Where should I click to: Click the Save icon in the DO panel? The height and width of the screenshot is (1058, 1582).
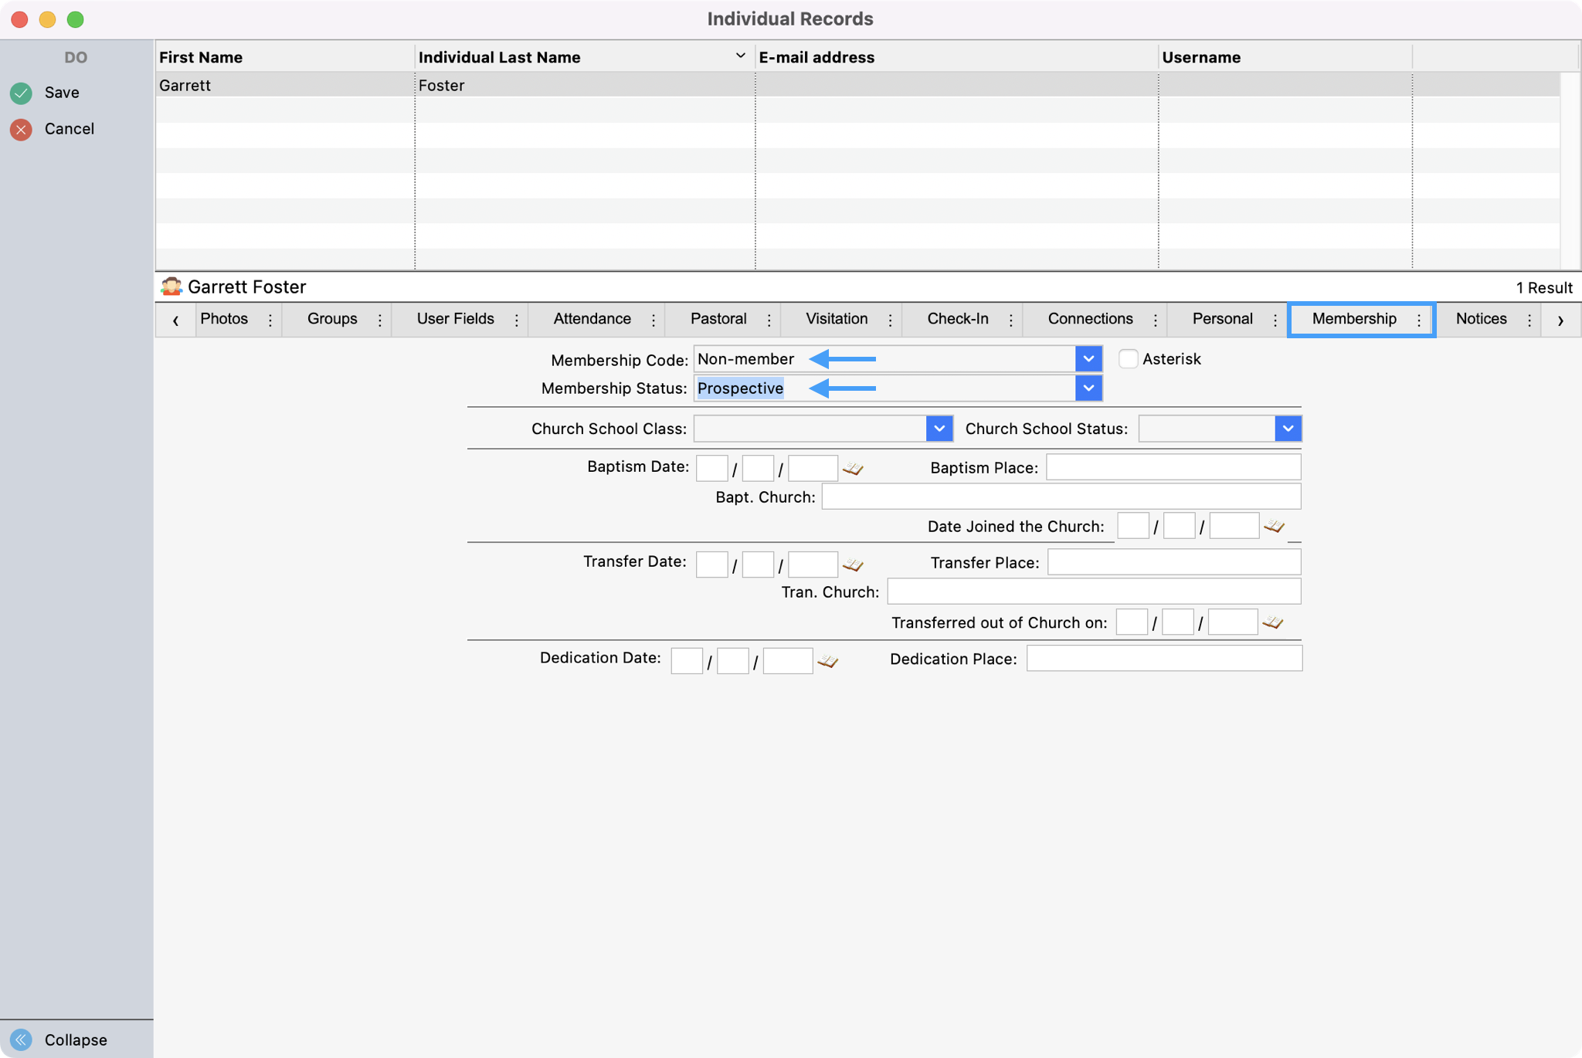[21, 93]
